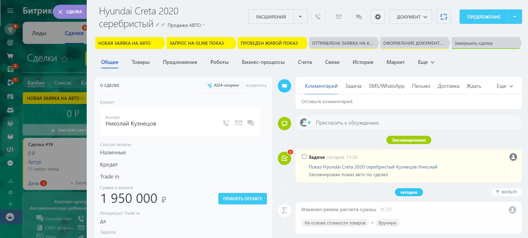Expand the Еще menu in timeline actions
The image size is (528, 238).
[x=505, y=86]
